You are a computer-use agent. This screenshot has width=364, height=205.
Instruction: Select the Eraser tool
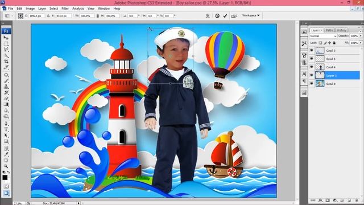pos(6,99)
